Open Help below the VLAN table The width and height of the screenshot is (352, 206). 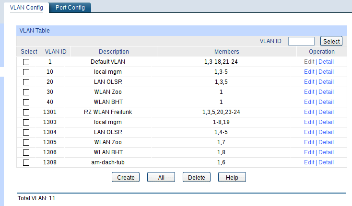[232, 177]
